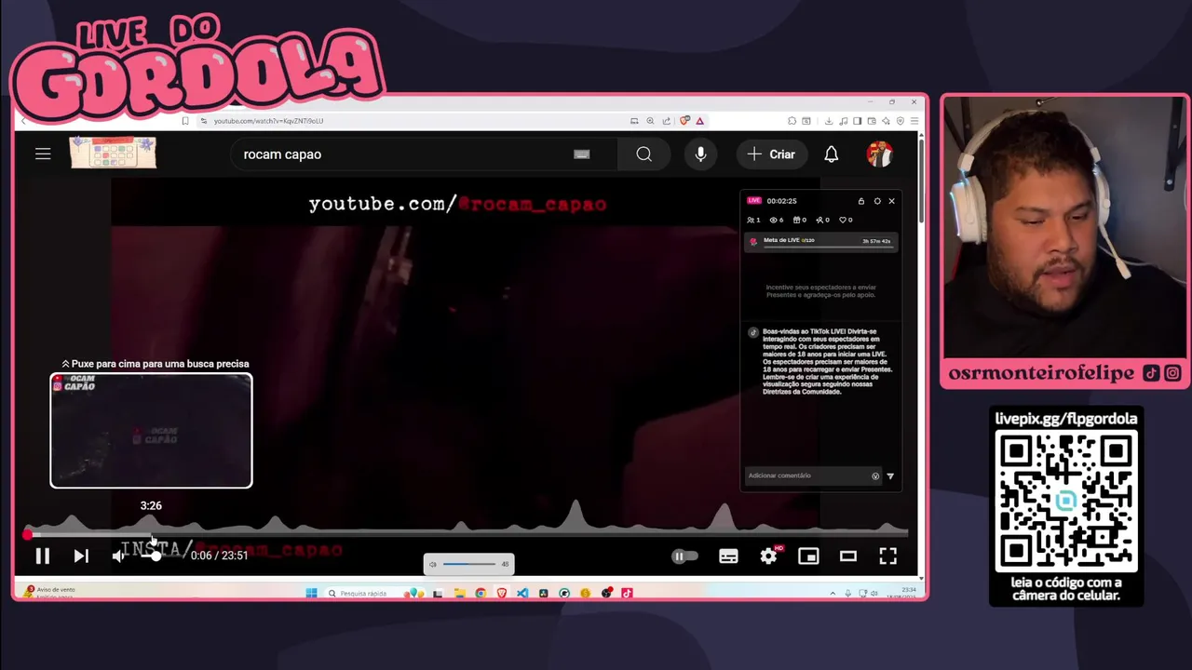Click the gifts count icon
1192x670 pixels.
(800, 221)
